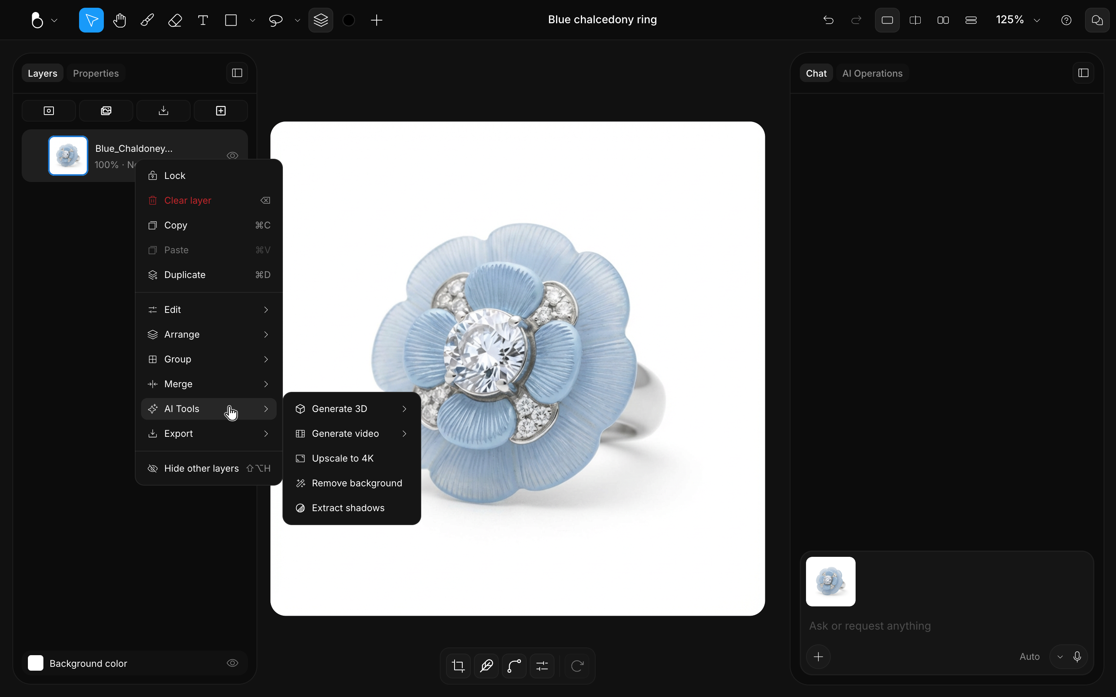The width and height of the screenshot is (1116, 697).
Task: Click the microphone voice input icon
Action: (1077, 656)
